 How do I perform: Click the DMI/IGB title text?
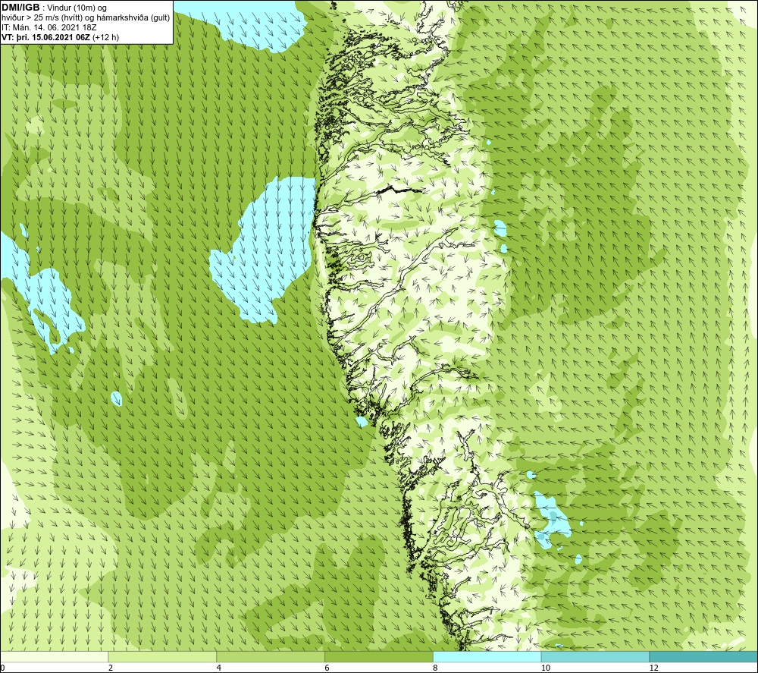[x=20, y=8]
